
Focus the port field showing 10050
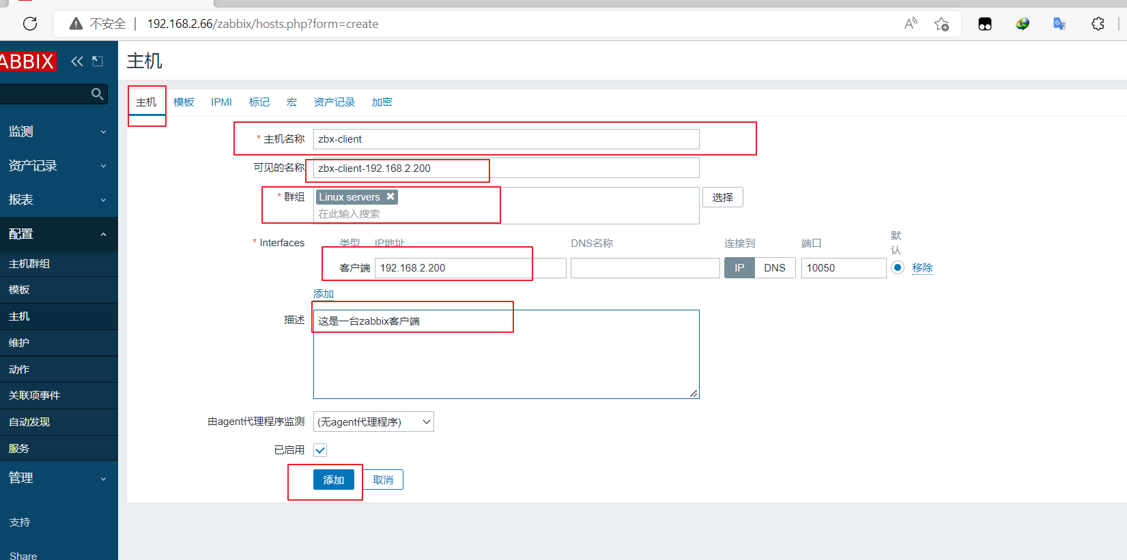click(844, 268)
